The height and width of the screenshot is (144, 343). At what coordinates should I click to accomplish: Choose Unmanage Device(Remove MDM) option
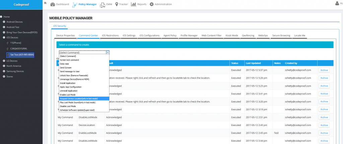tap(84, 79)
